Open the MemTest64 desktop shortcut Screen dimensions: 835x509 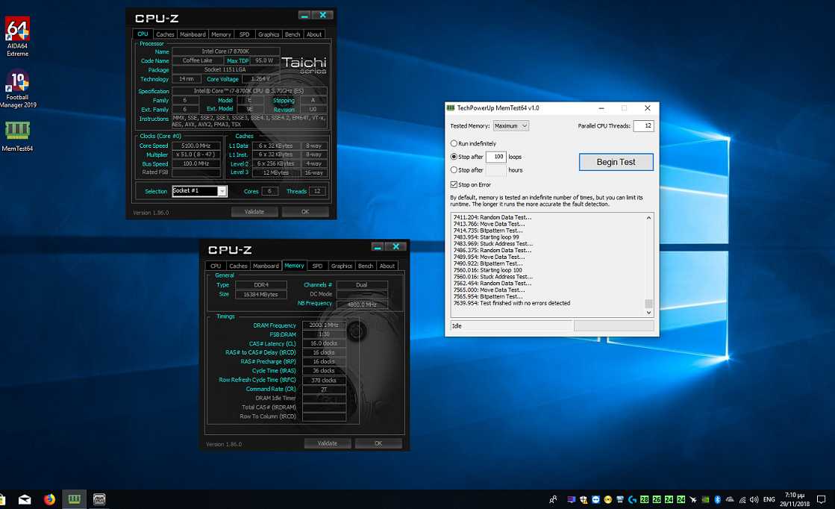coord(17,137)
